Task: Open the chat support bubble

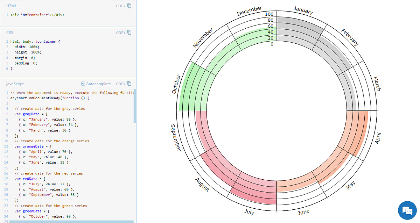Action: point(407,210)
